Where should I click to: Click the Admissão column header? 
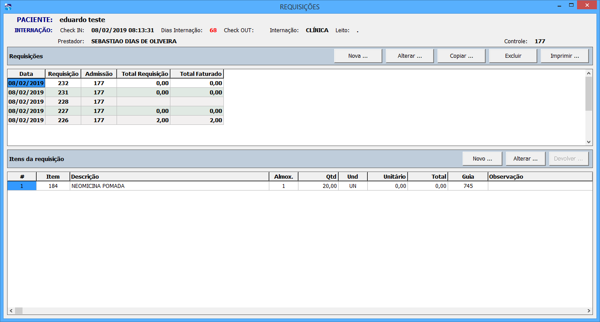(99, 74)
